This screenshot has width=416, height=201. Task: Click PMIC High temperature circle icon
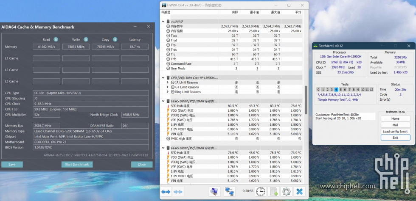click(168, 139)
